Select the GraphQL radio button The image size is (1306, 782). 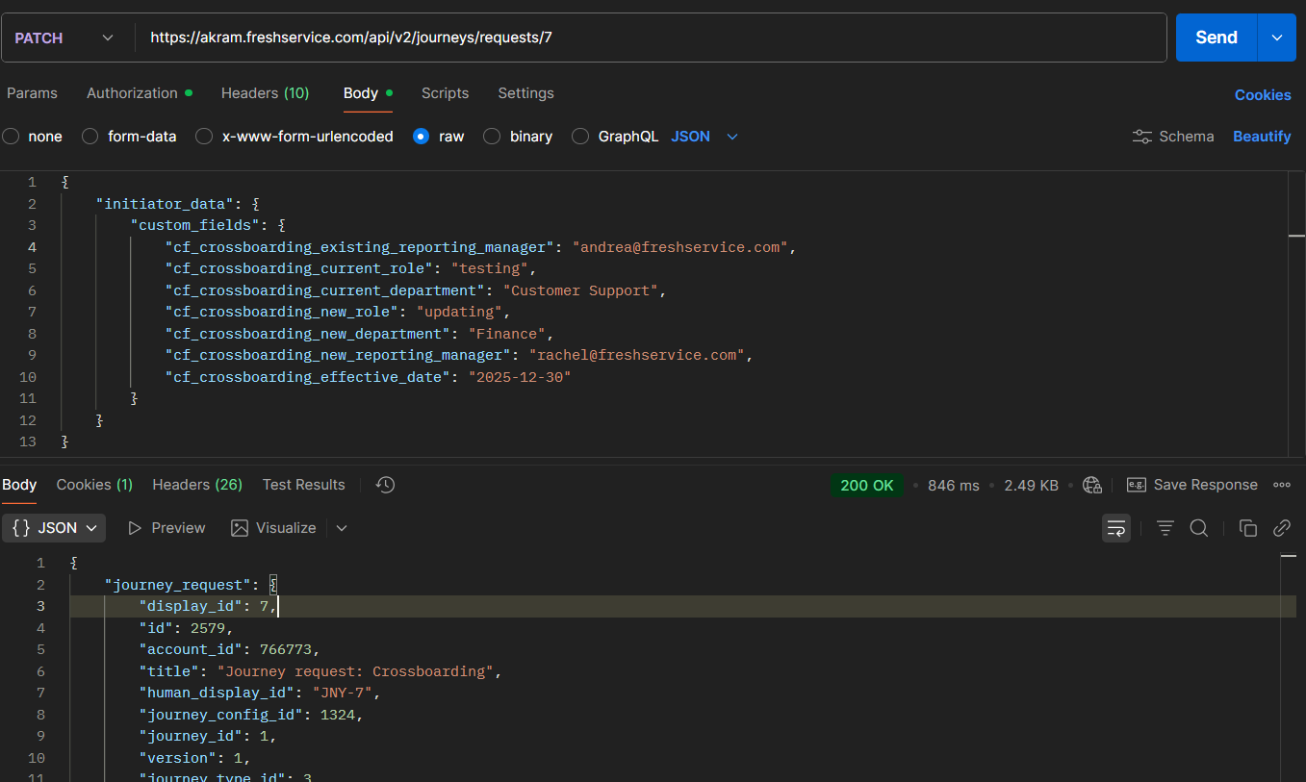(580, 137)
